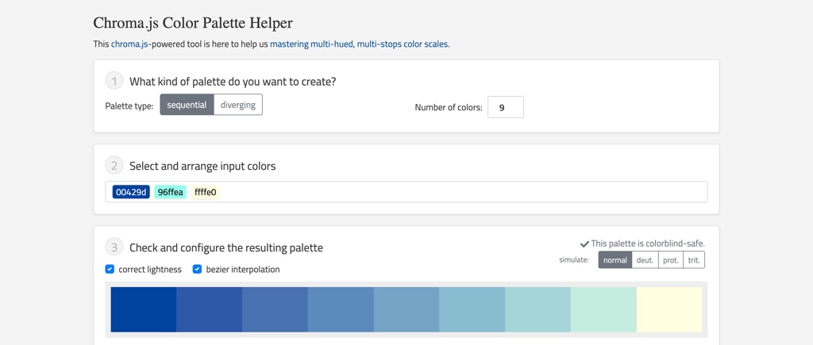Simulate deut. color blindness
The width and height of the screenshot is (813, 345).
645,260
